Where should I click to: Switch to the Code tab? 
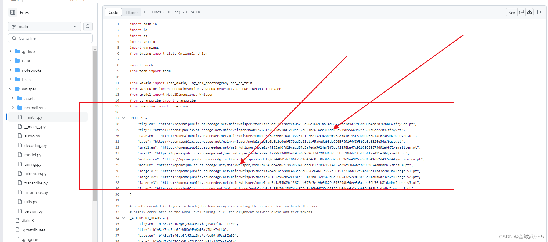click(113, 12)
